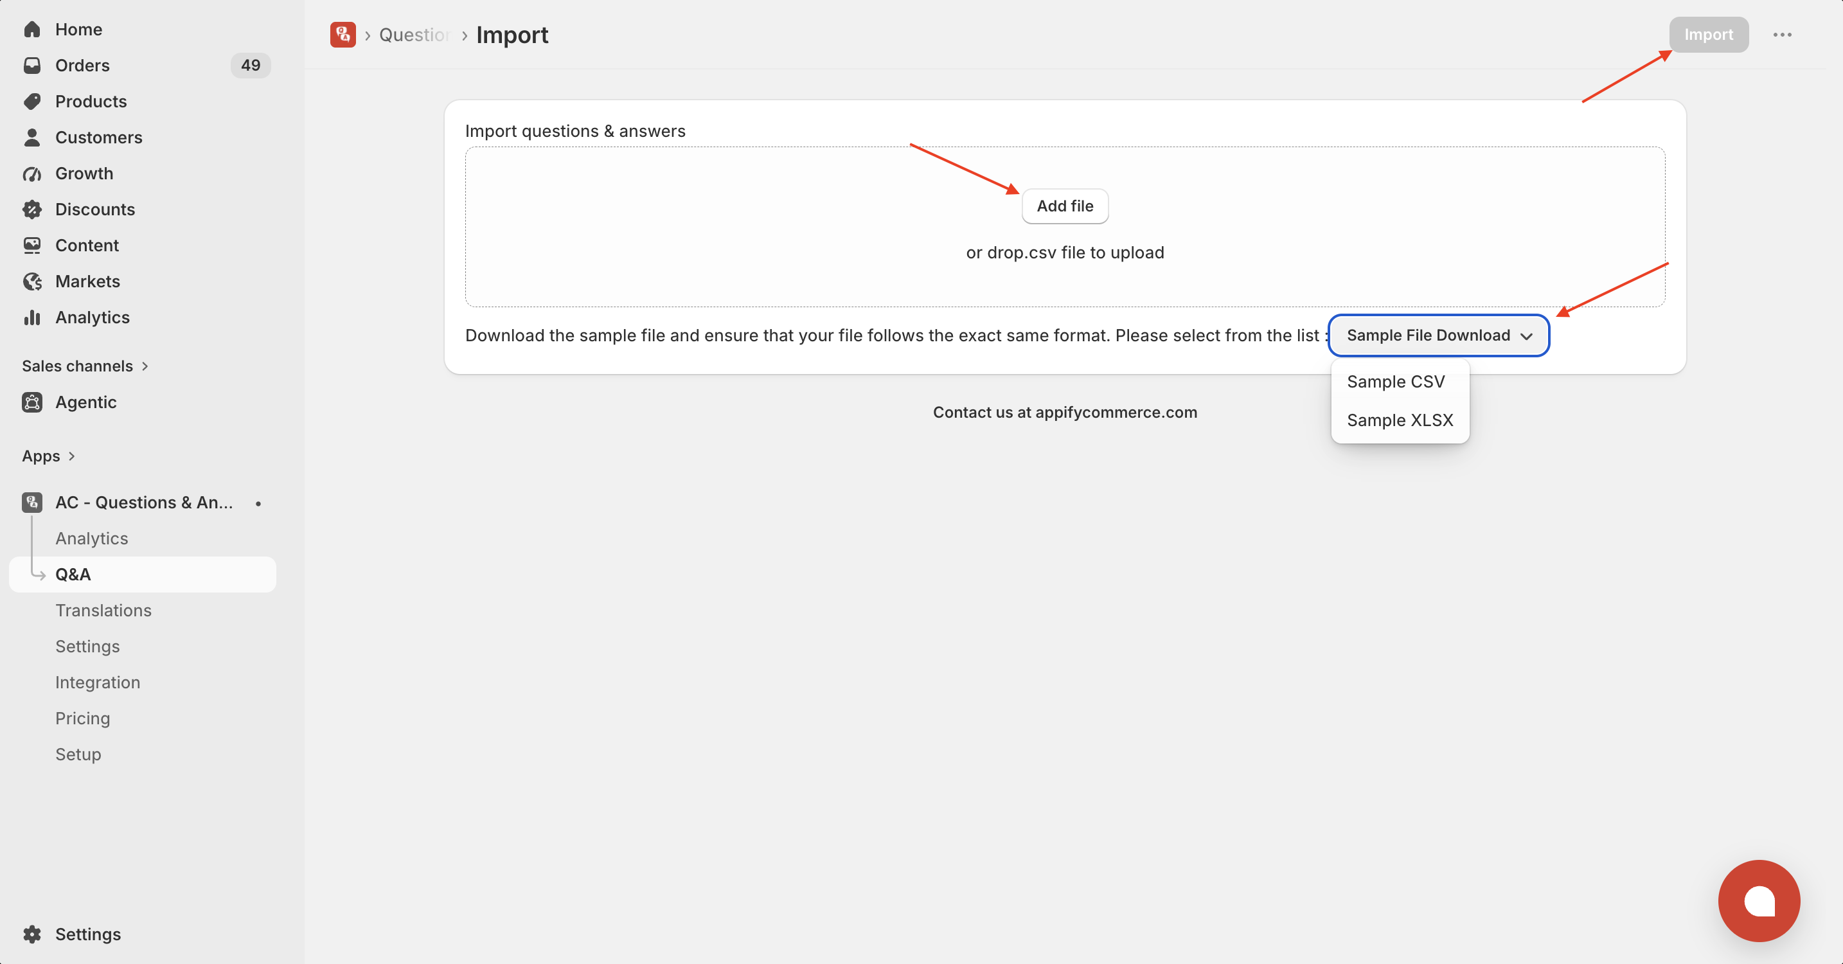Click the Discounts badge icon

32,209
